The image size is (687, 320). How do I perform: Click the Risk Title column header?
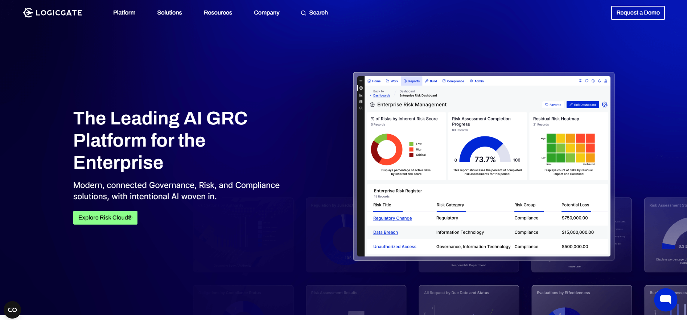[x=382, y=205]
